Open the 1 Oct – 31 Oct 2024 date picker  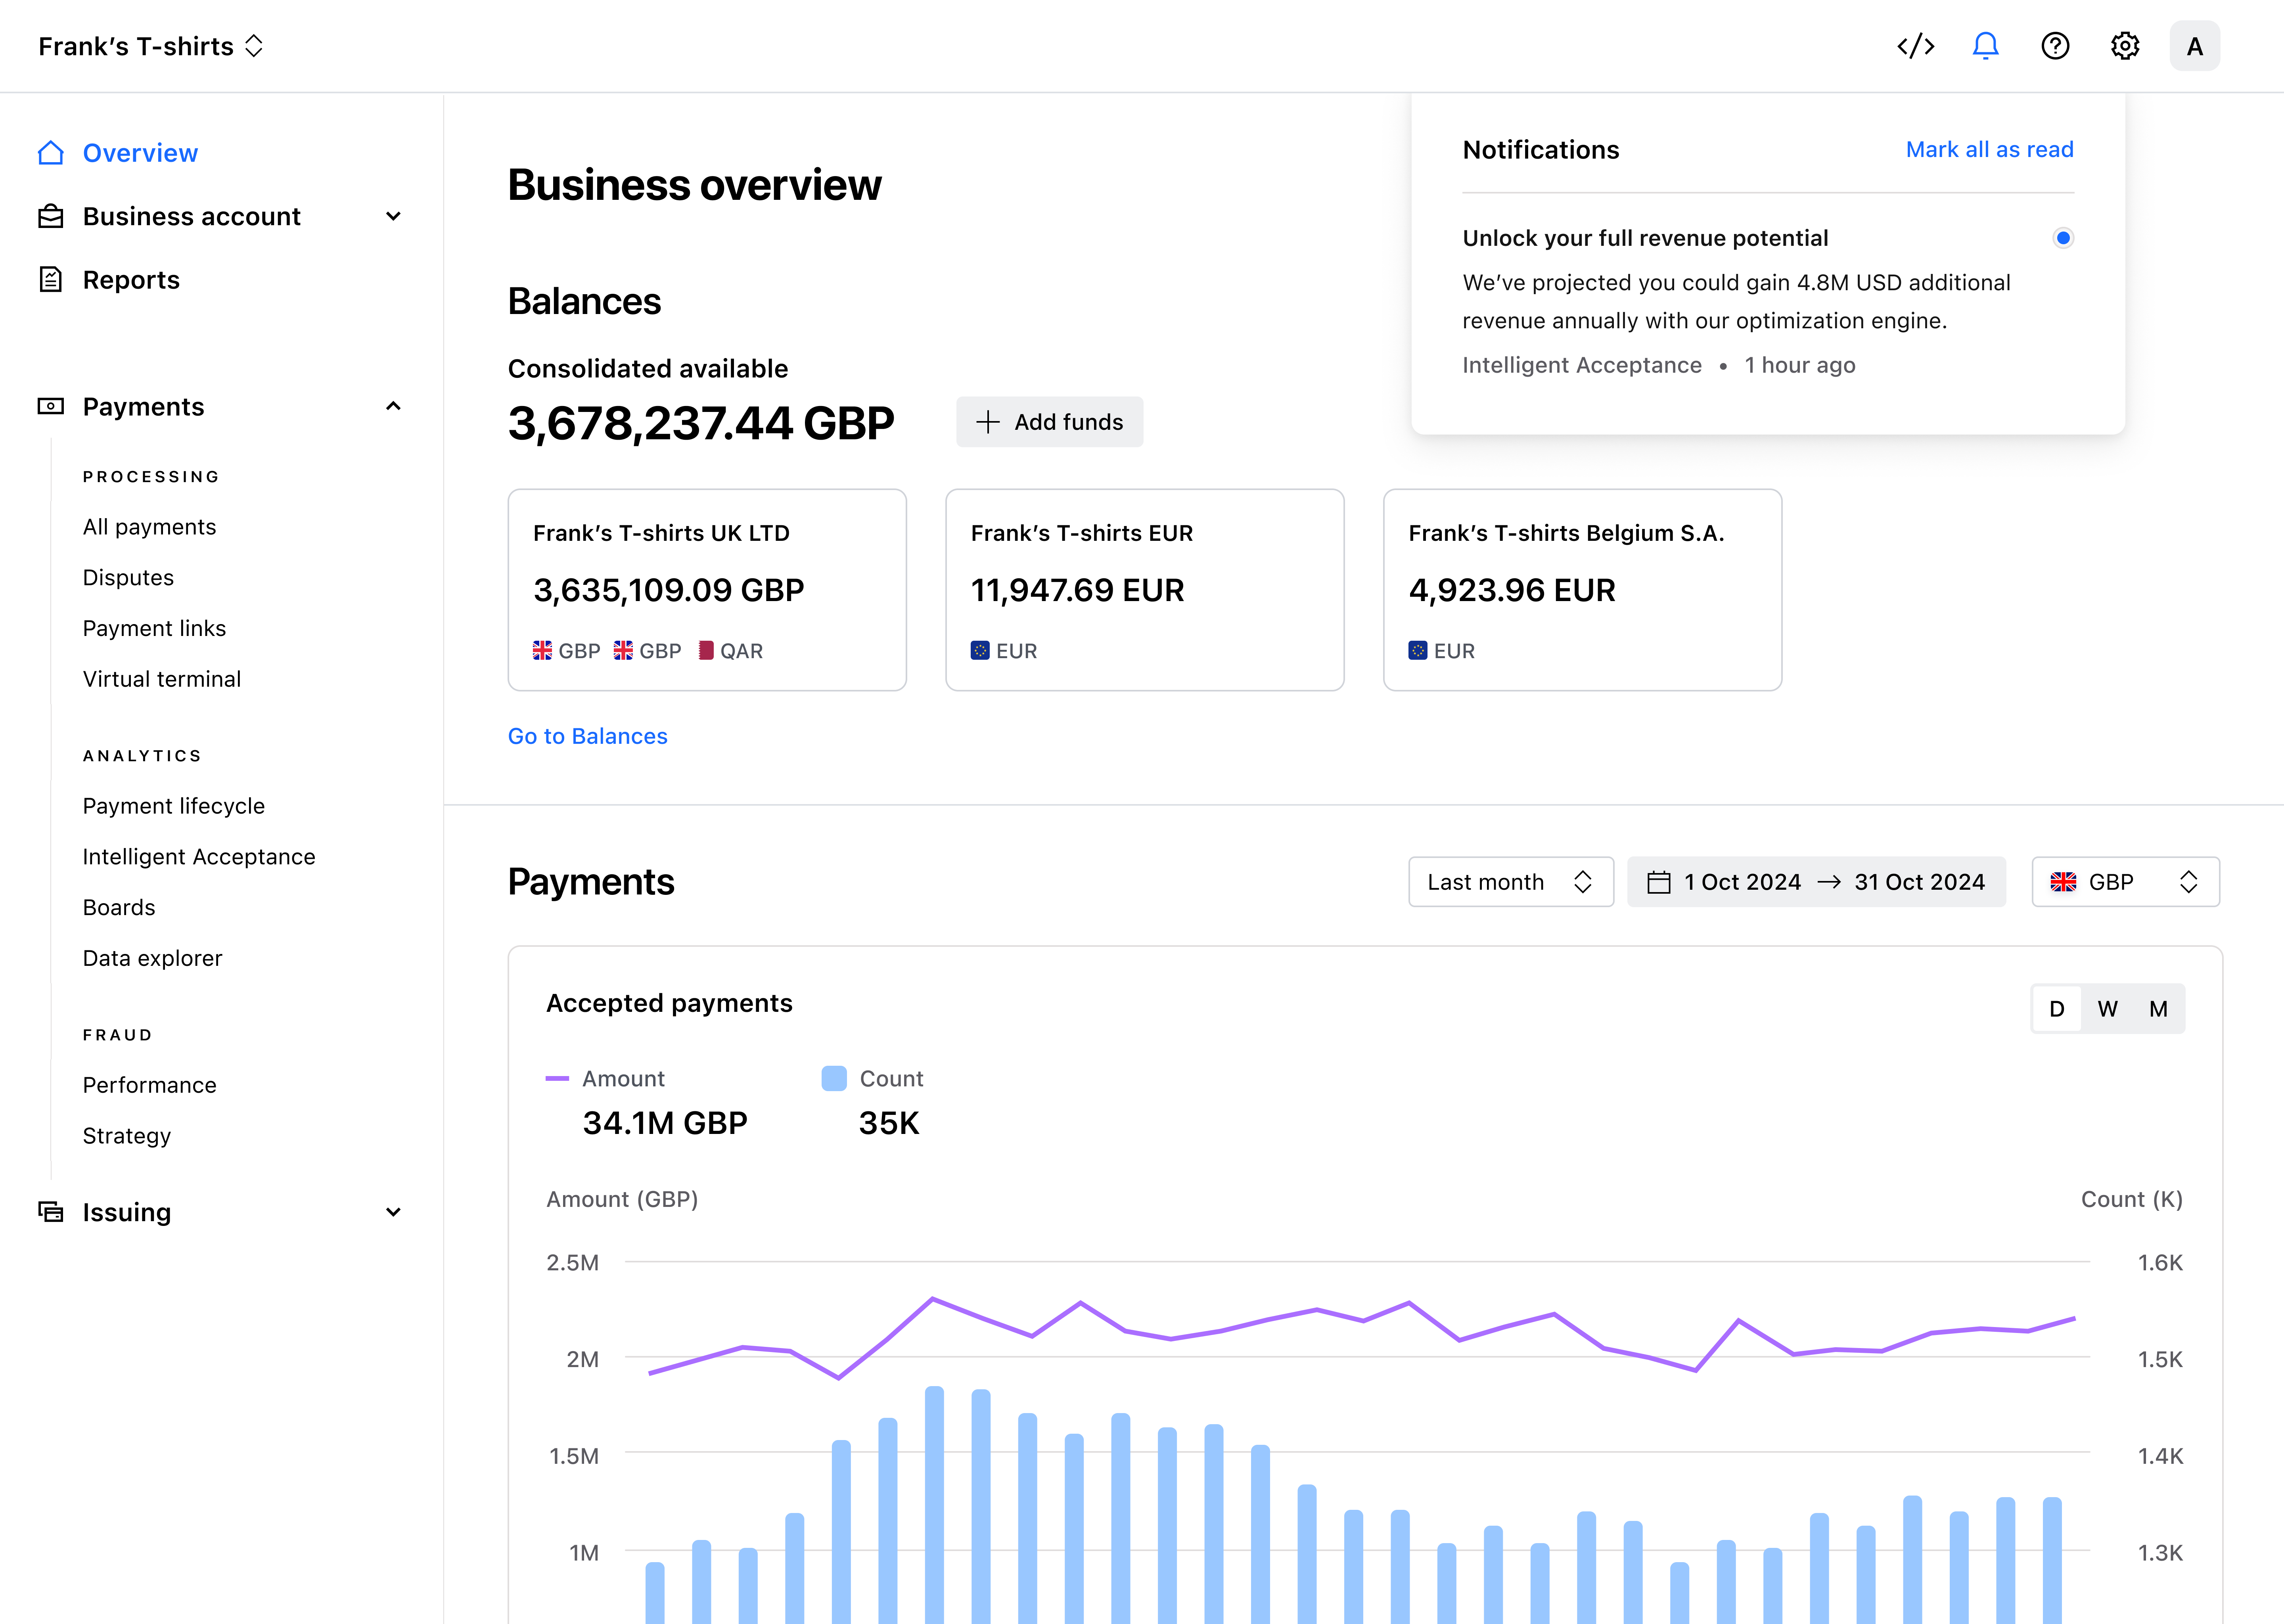1816,882
